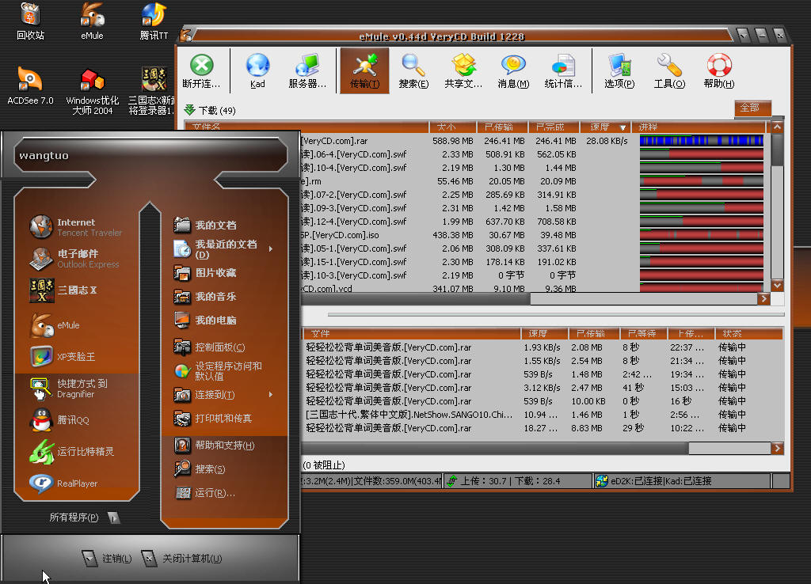Click the downloads list scroll-down arrow
Image resolution: width=811 pixels, height=584 pixels.
[x=777, y=286]
